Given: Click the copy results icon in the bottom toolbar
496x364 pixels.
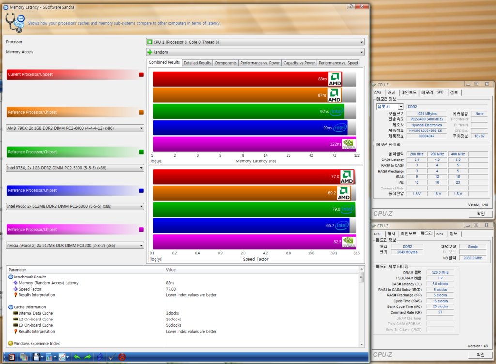Looking at the screenshot, I should click(24, 357).
